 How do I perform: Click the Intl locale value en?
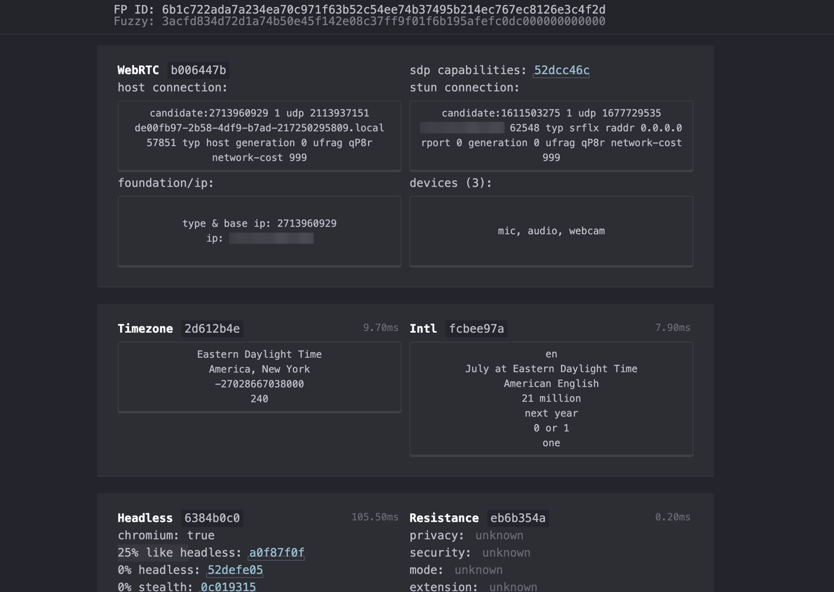point(551,354)
